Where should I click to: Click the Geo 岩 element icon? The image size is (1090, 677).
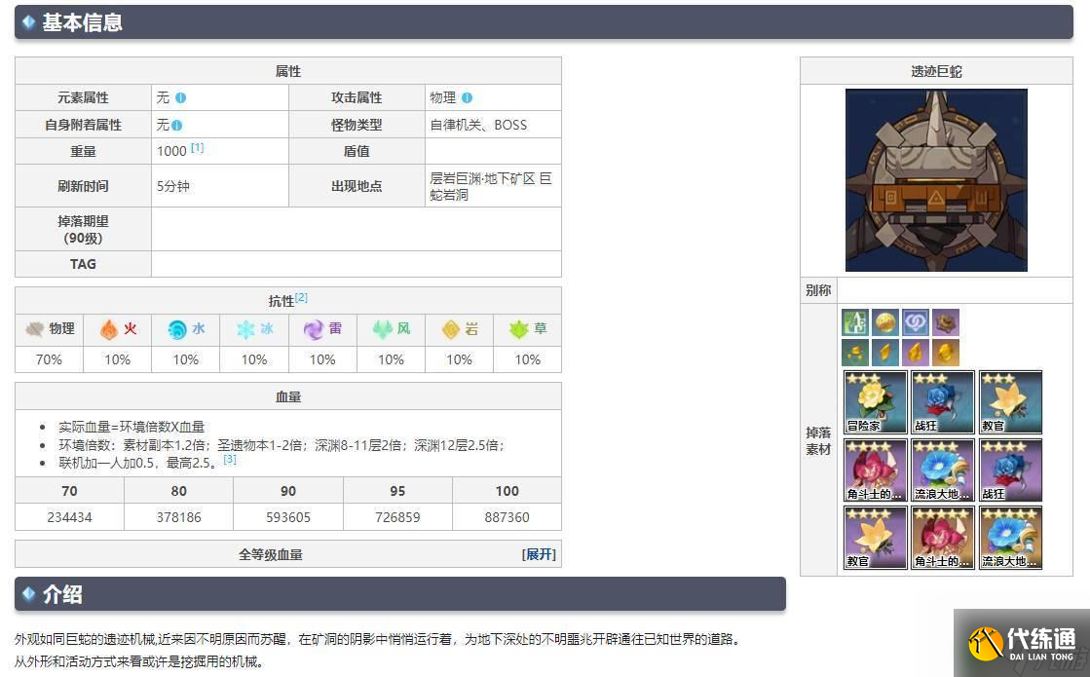[x=451, y=329]
